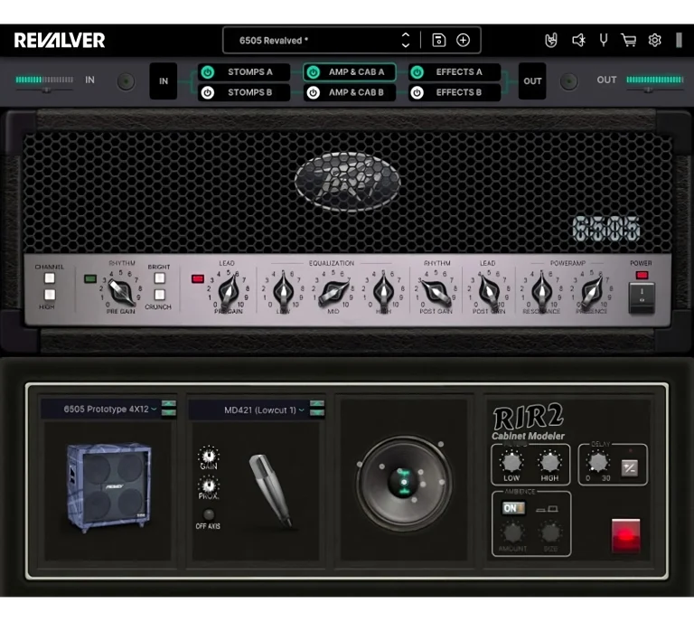Click the REVALVER logo
This screenshot has width=694, height=622.
60,41
